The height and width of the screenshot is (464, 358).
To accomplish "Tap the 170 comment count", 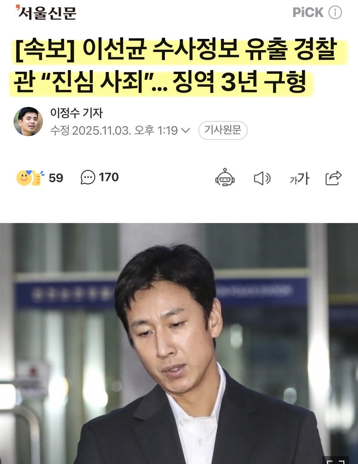I will (109, 177).
